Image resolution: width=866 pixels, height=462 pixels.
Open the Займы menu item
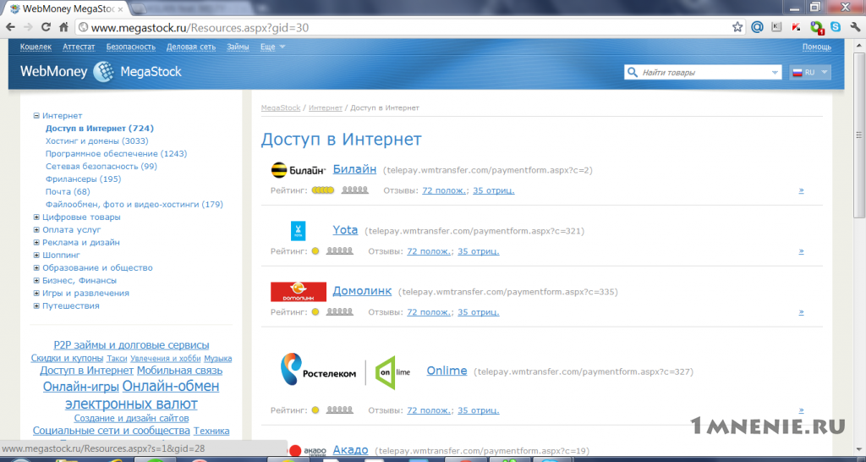(238, 47)
